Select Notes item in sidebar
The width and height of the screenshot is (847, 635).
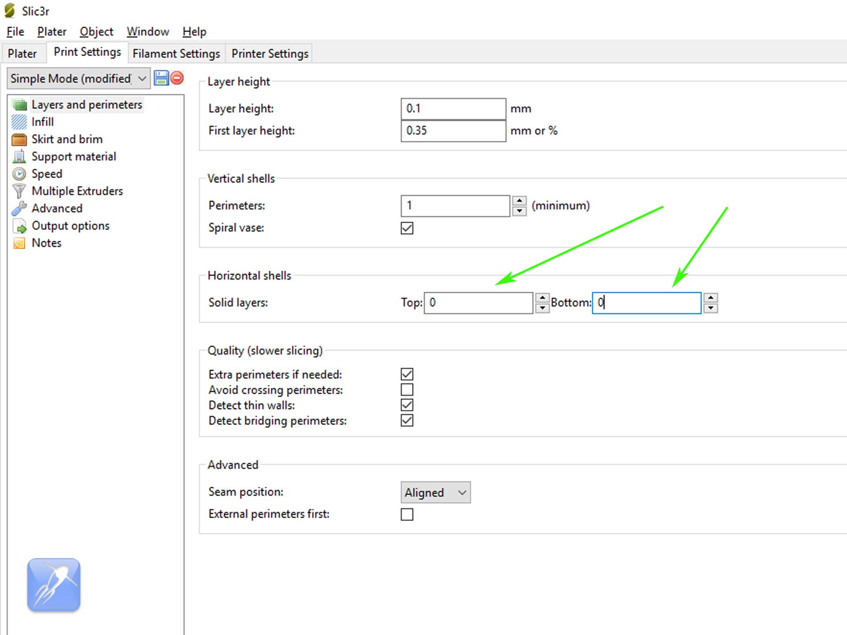[46, 243]
